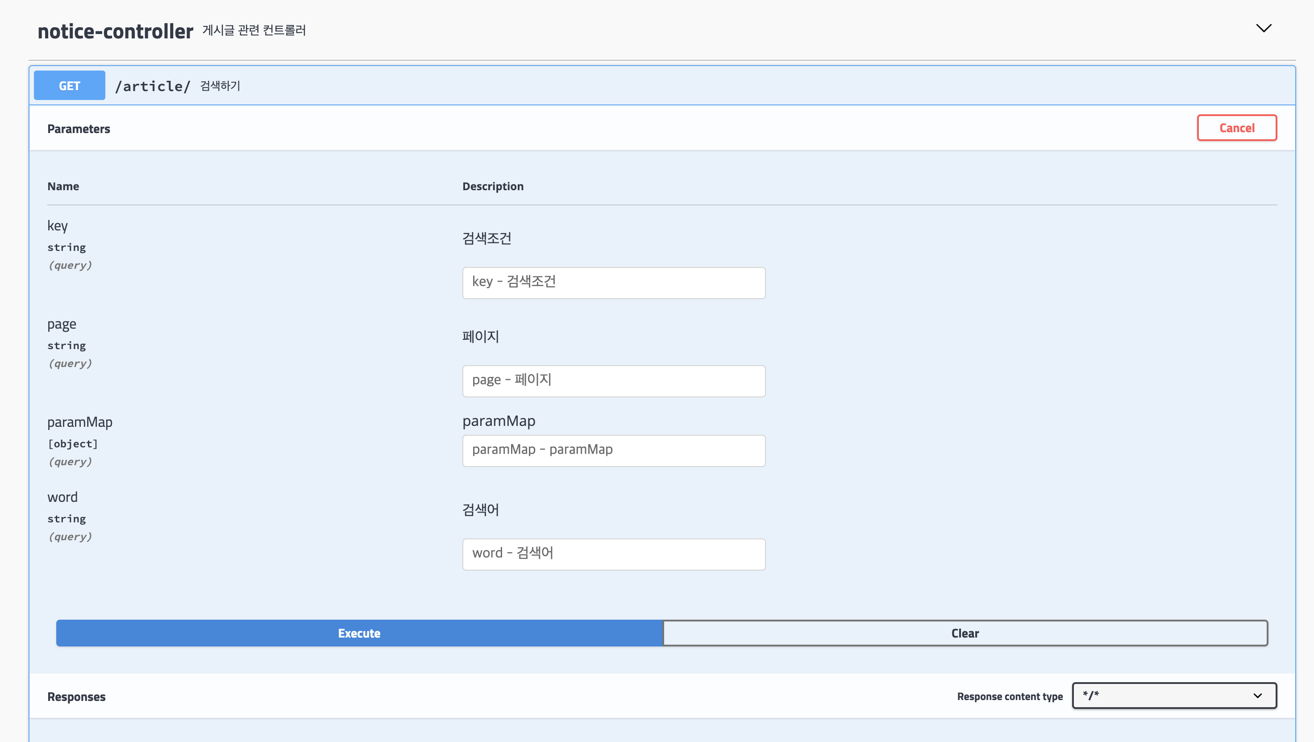Image resolution: width=1314 pixels, height=742 pixels.
Task: Click the 게시글 관련 컨트롤러 description text
Action: coord(254,31)
